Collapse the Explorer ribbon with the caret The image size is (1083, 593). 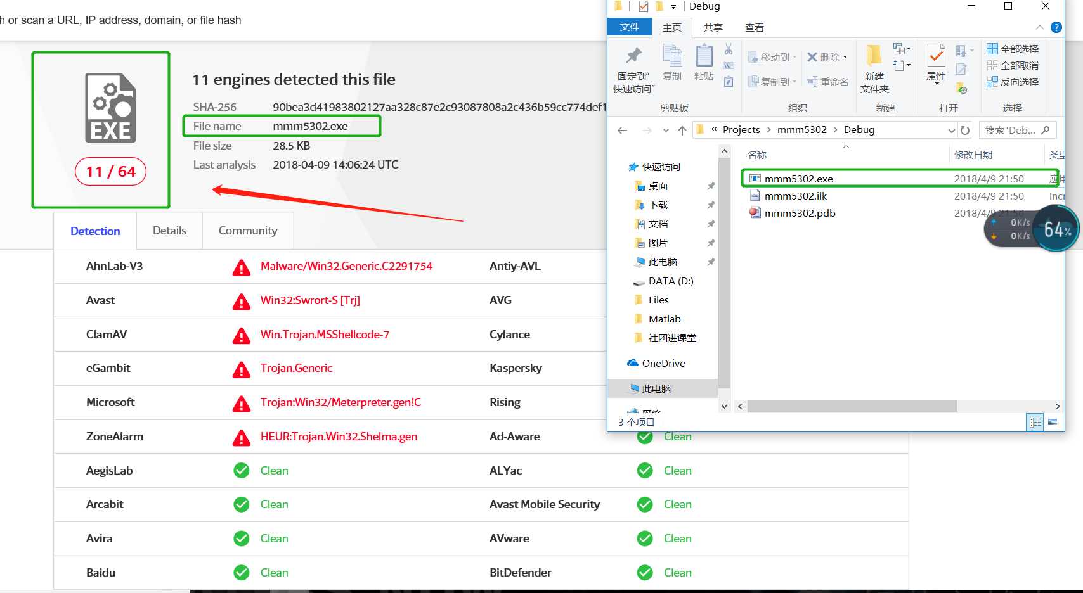[1039, 27]
